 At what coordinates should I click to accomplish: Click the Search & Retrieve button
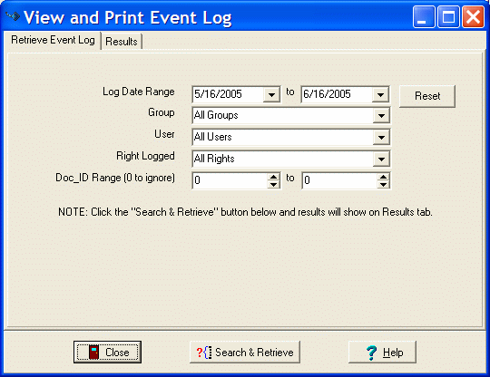[x=245, y=352]
